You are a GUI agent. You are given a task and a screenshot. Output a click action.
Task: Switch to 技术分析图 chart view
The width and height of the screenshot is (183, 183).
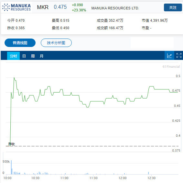(x=56, y=43)
